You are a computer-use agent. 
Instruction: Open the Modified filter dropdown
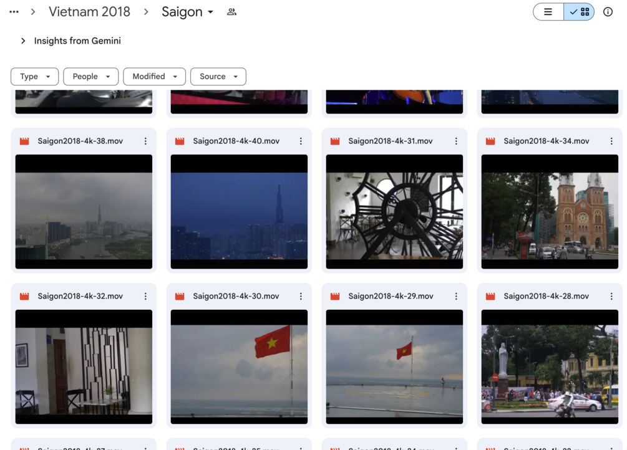click(154, 76)
